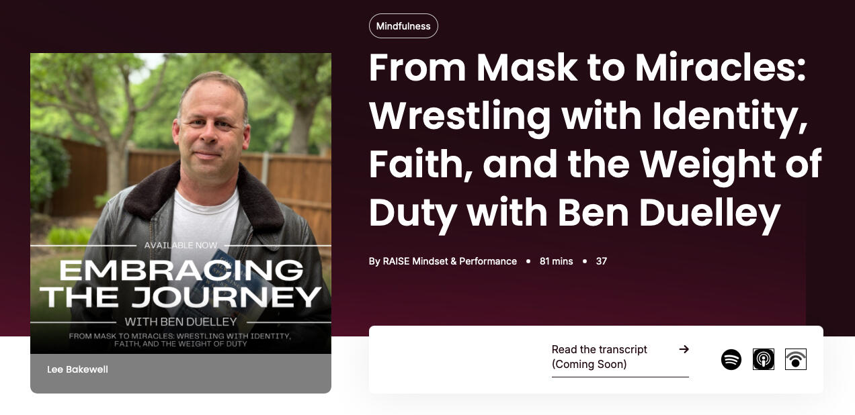Click the Lee Bakewell caption

pos(77,369)
